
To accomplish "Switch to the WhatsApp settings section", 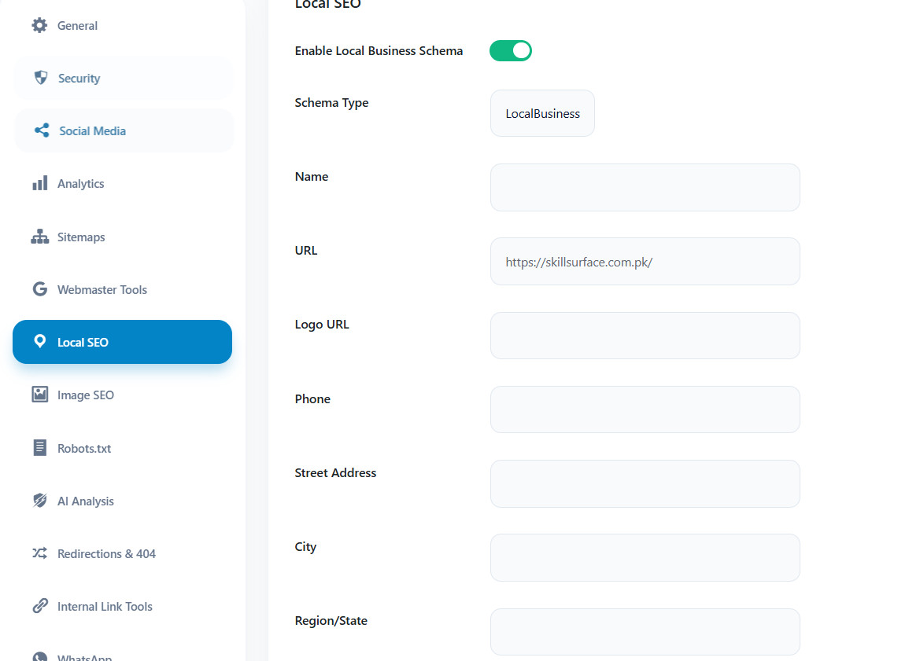I will (83, 655).
